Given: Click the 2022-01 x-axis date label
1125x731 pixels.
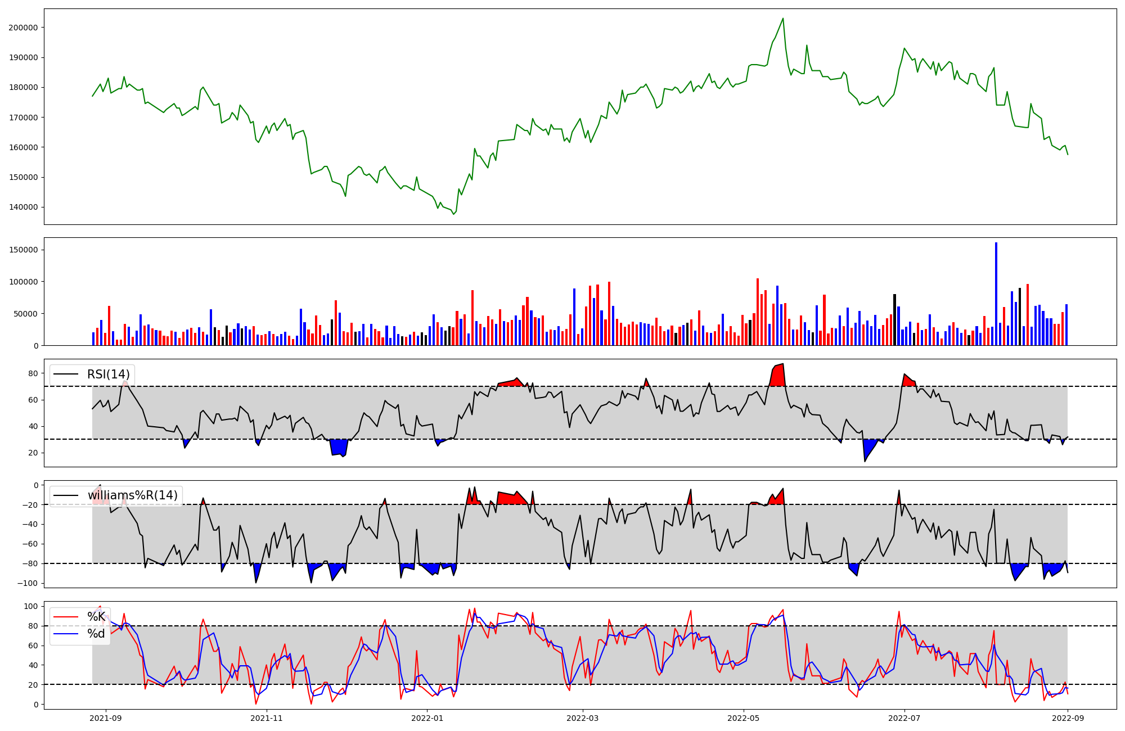Looking at the screenshot, I should pyautogui.click(x=427, y=718).
